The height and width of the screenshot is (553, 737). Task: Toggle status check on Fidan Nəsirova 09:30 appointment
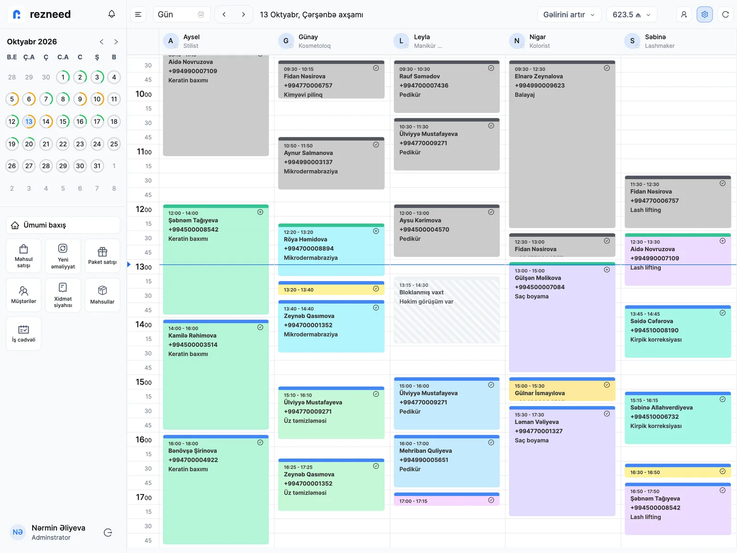[x=376, y=68]
